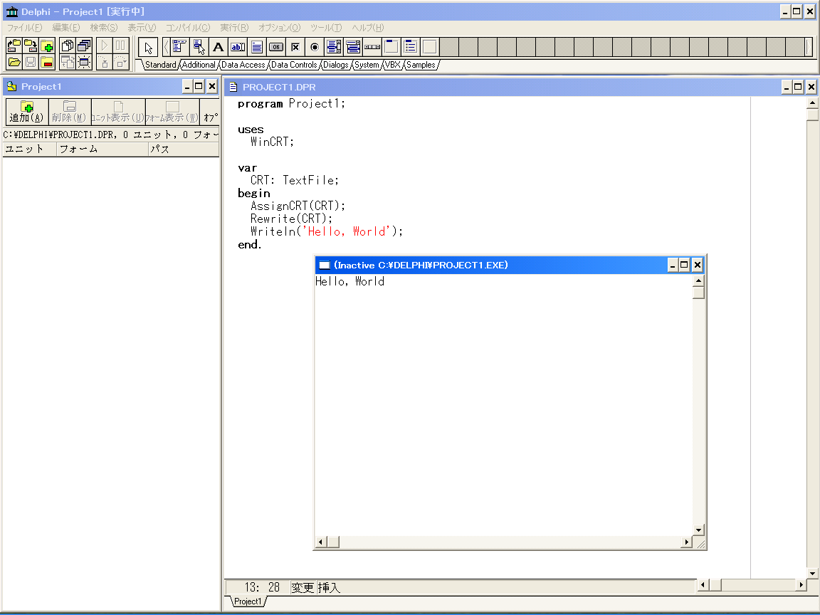
Task: Click 'Hello, World' string in the code editor
Action: click(x=347, y=231)
